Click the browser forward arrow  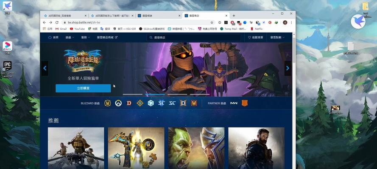tap(51, 22)
